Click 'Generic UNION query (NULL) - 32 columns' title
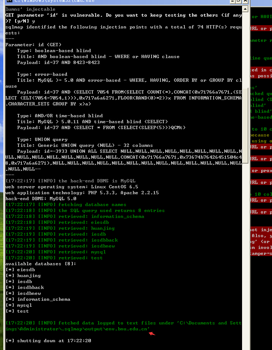 [85, 145]
